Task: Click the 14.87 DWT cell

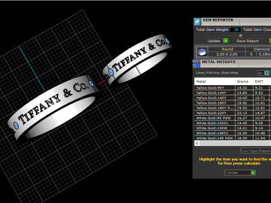Action: point(261,113)
